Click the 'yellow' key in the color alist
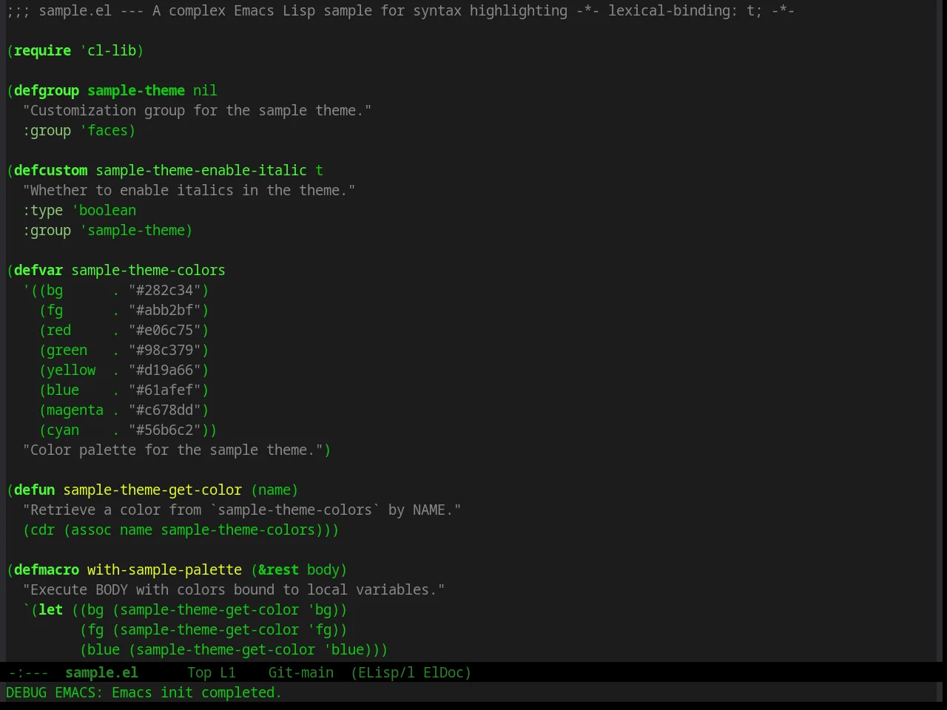This screenshot has height=710, width=947. (71, 370)
